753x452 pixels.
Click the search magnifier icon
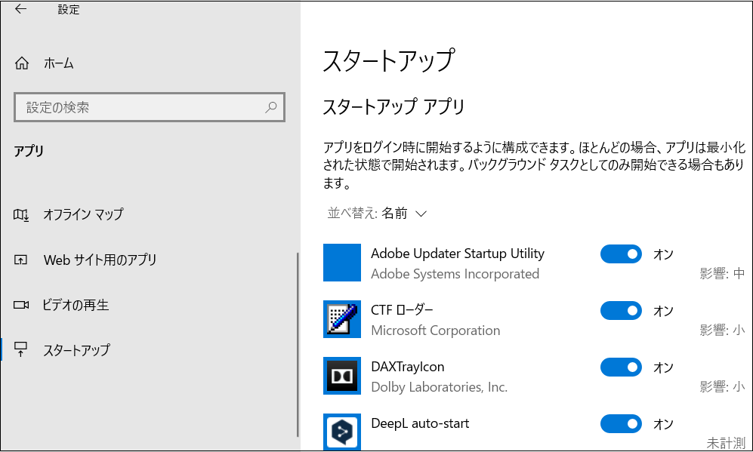[270, 108]
